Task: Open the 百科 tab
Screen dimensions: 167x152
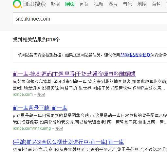Action: click(156, 4)
